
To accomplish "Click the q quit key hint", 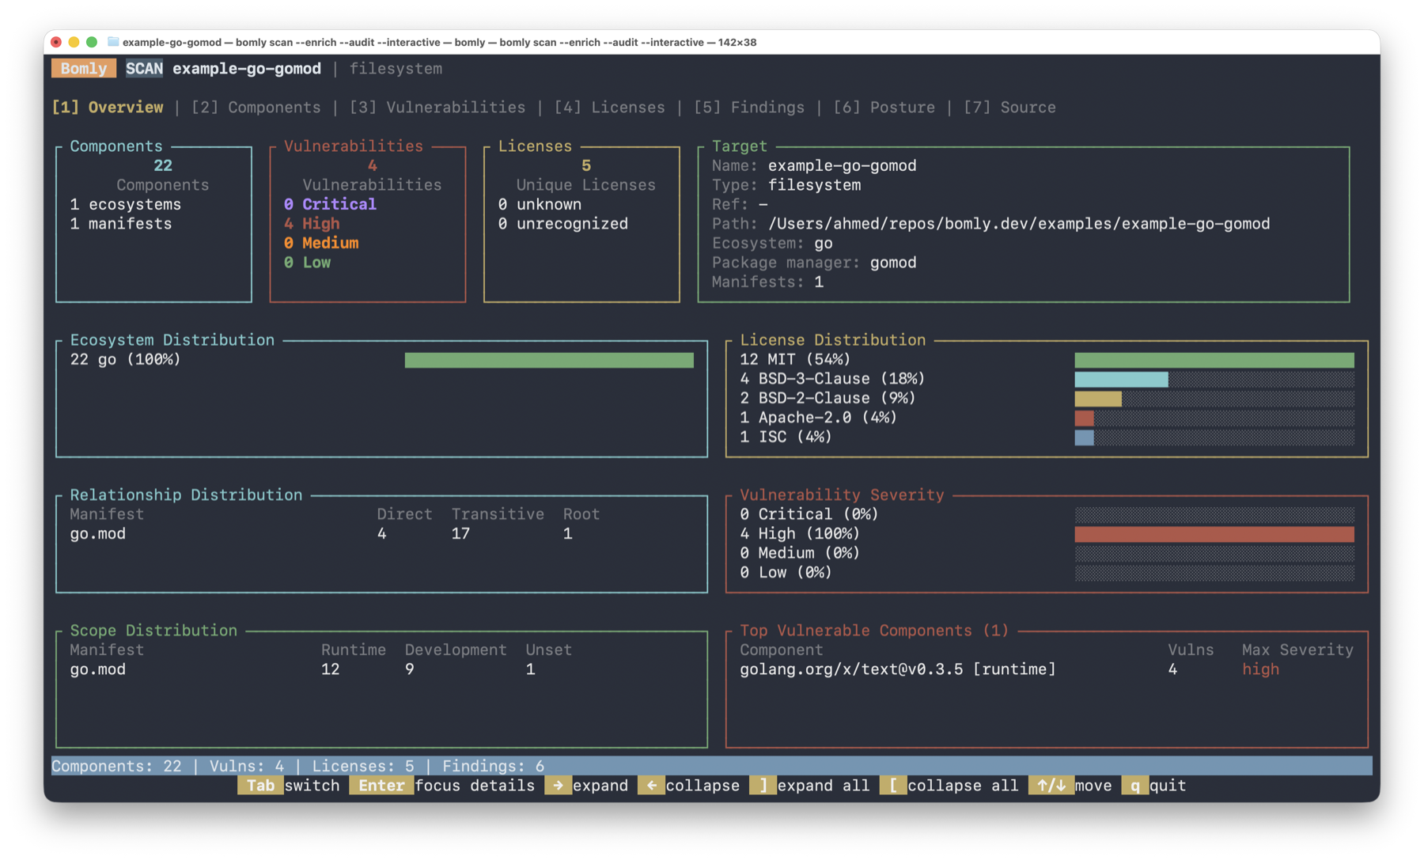I will [x=1135, y=785].
